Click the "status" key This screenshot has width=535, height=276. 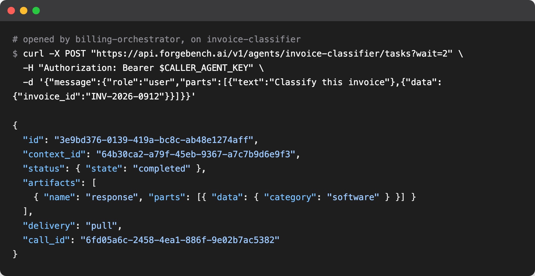click(x=44, y=169)
